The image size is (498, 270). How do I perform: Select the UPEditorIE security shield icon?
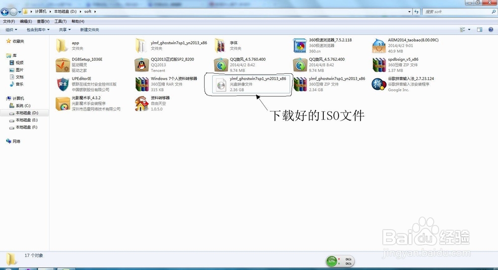[63, 84]
